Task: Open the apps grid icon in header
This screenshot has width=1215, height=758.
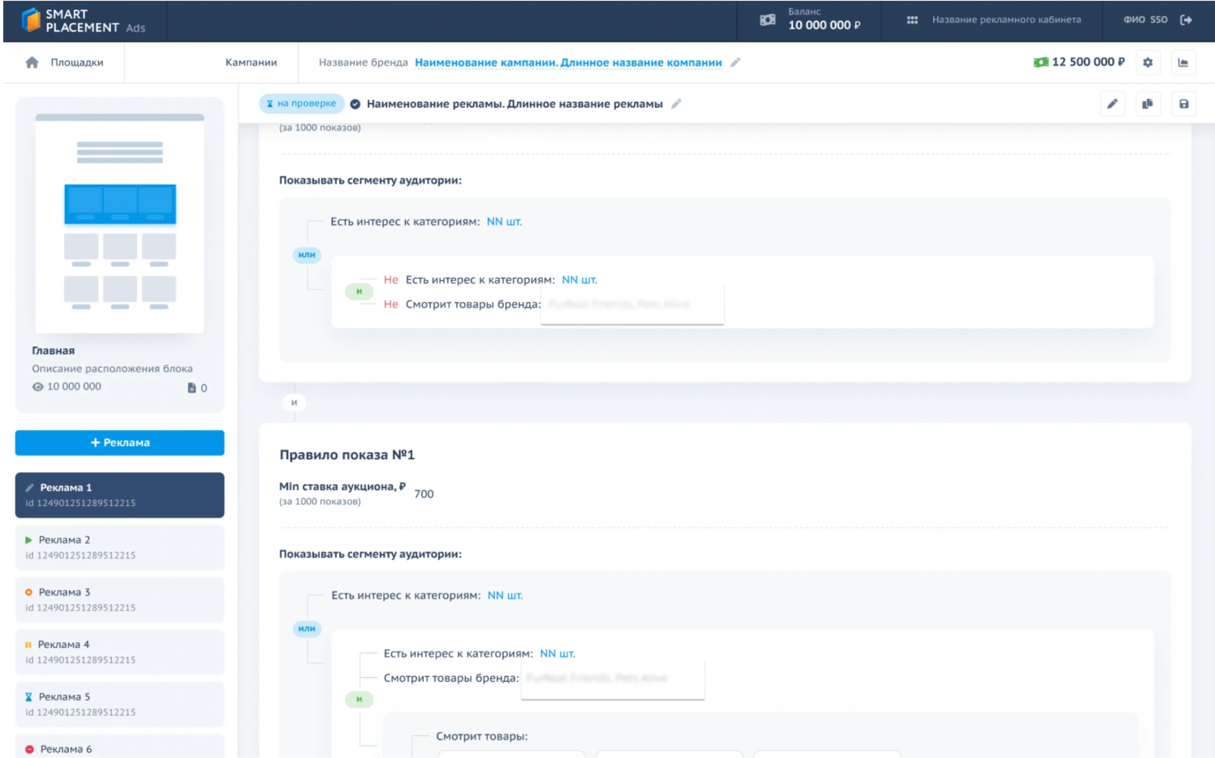Action: 912,20
